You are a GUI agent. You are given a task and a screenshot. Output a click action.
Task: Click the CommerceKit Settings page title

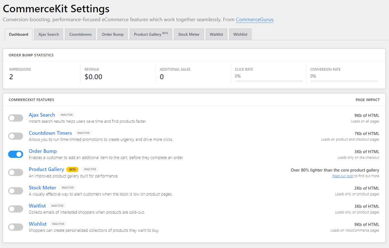(x=56, y=9)
